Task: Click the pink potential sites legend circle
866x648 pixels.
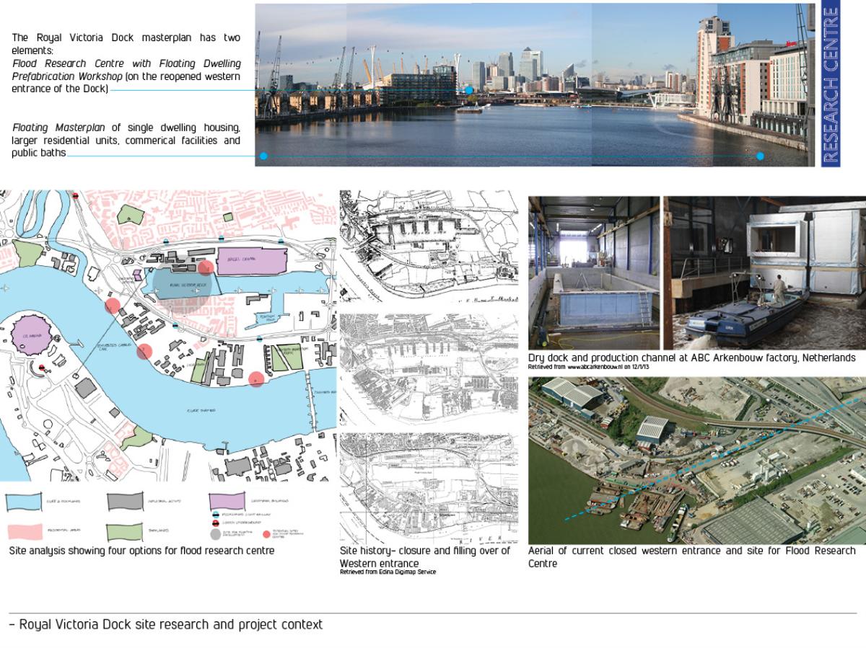Action: click(266, 533)
